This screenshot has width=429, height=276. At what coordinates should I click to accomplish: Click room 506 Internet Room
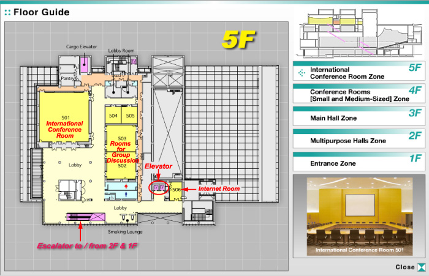176,191
